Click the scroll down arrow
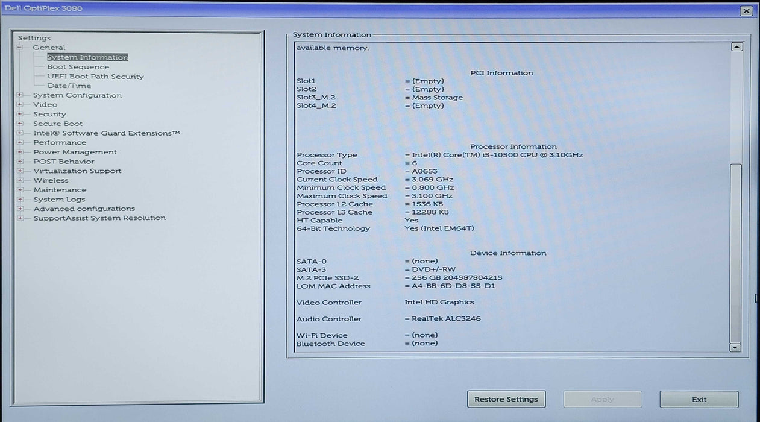 [735, 348]
